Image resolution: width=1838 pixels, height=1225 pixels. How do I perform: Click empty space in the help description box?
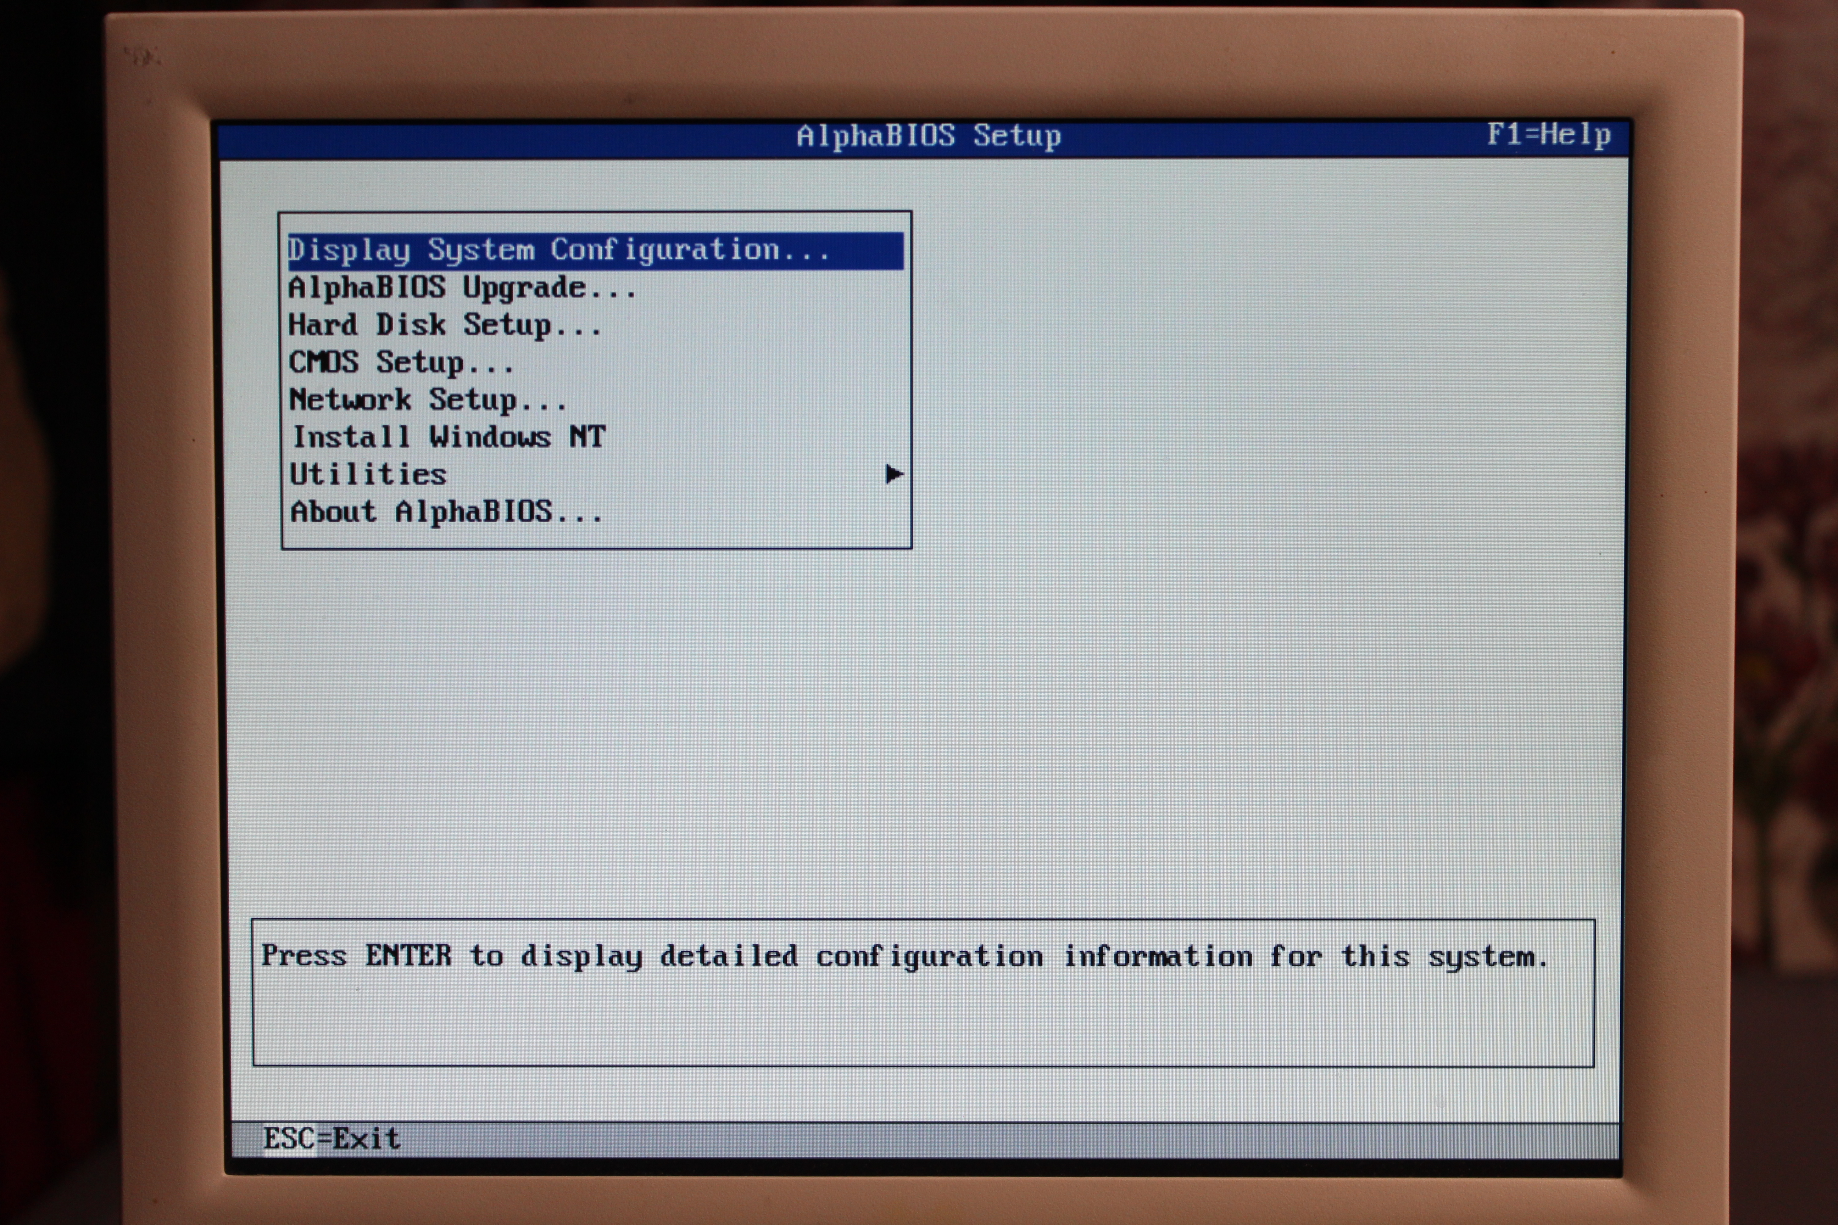[922, 1023]
